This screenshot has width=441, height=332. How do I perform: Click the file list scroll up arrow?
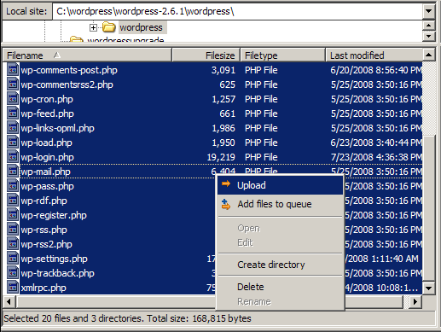tap(429, 55)
